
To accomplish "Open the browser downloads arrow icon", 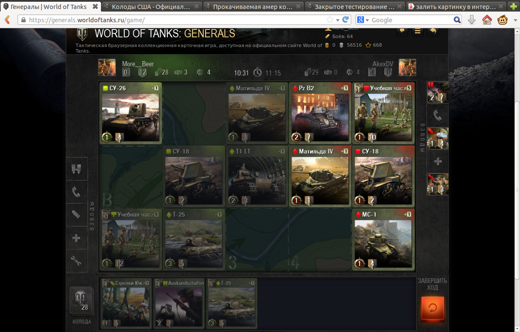I will coord(471,20).
